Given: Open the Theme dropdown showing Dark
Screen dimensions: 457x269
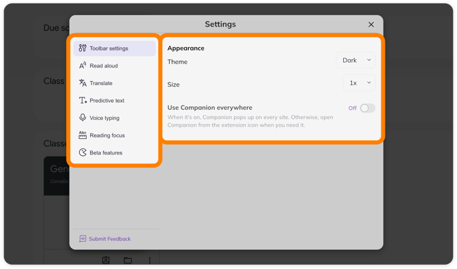Looking at the screenshot, I should pos(355,60).
